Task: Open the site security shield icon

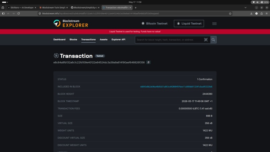Action: (40, 13)
